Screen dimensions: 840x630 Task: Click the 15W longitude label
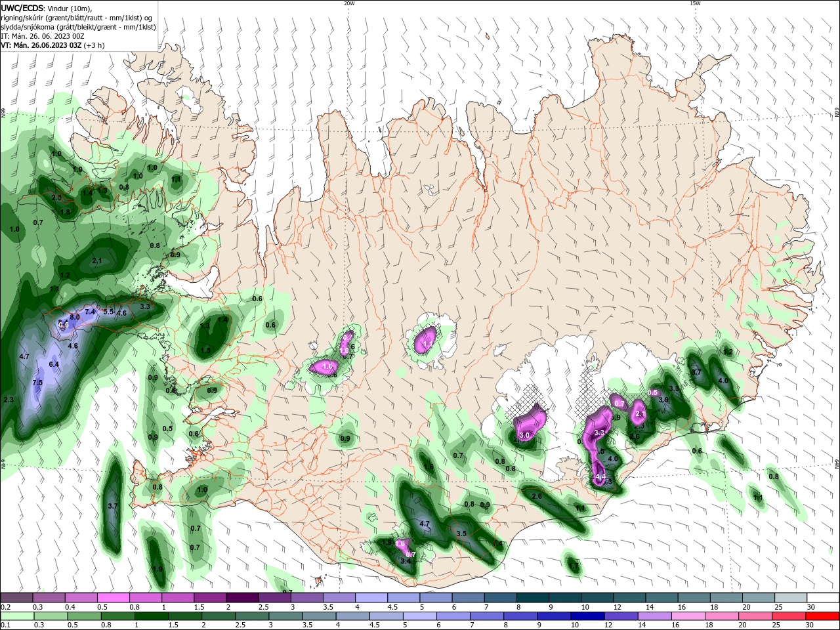[x=695, y=3]
